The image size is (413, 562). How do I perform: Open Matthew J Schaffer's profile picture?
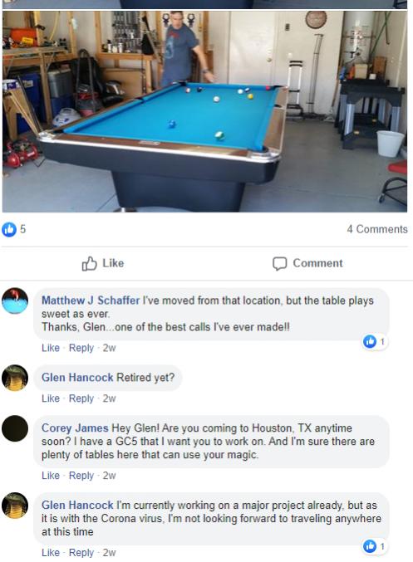pos(15,301)
